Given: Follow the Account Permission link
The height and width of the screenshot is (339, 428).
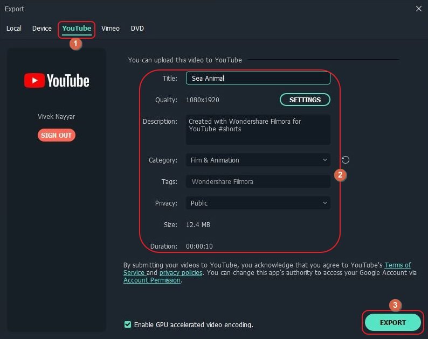Looking at the screenshot, I should tap(152, 280).
